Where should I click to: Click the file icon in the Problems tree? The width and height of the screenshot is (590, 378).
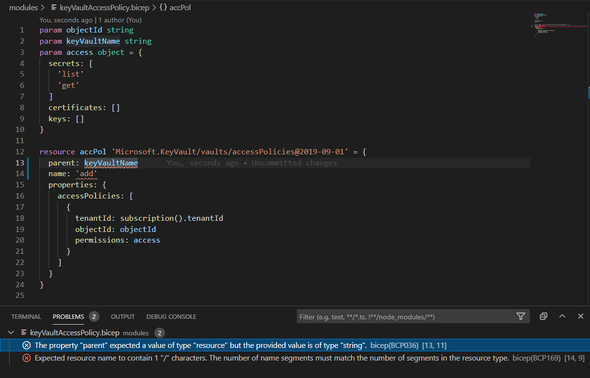point(24,333)
